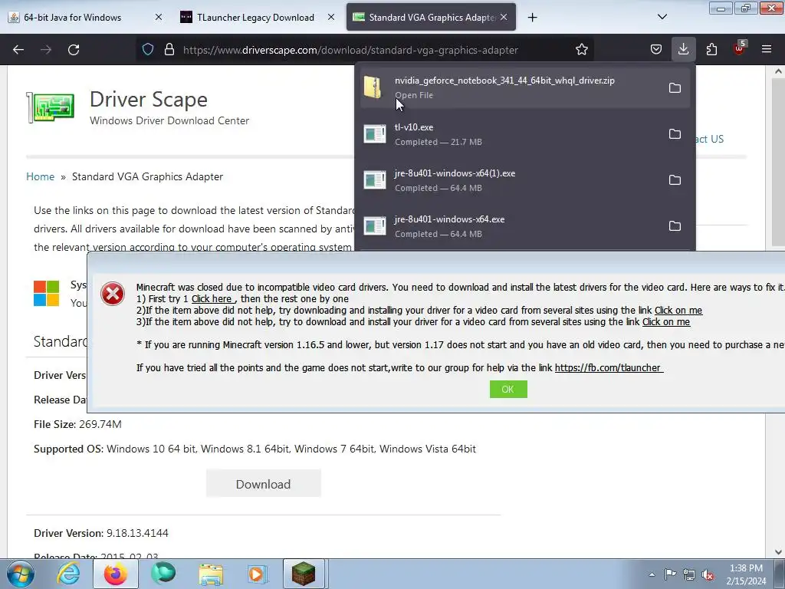This screenshot has width=785, height=589.
Task: Open the uBlock Origin extension icon
Action: [x=739, y=48]
